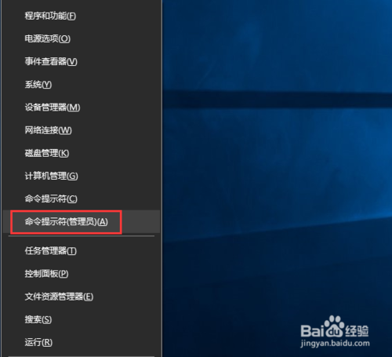Choose 搜索(S) from the menu
Viewport: 392px width, 357px height.
tap(82, 319)
